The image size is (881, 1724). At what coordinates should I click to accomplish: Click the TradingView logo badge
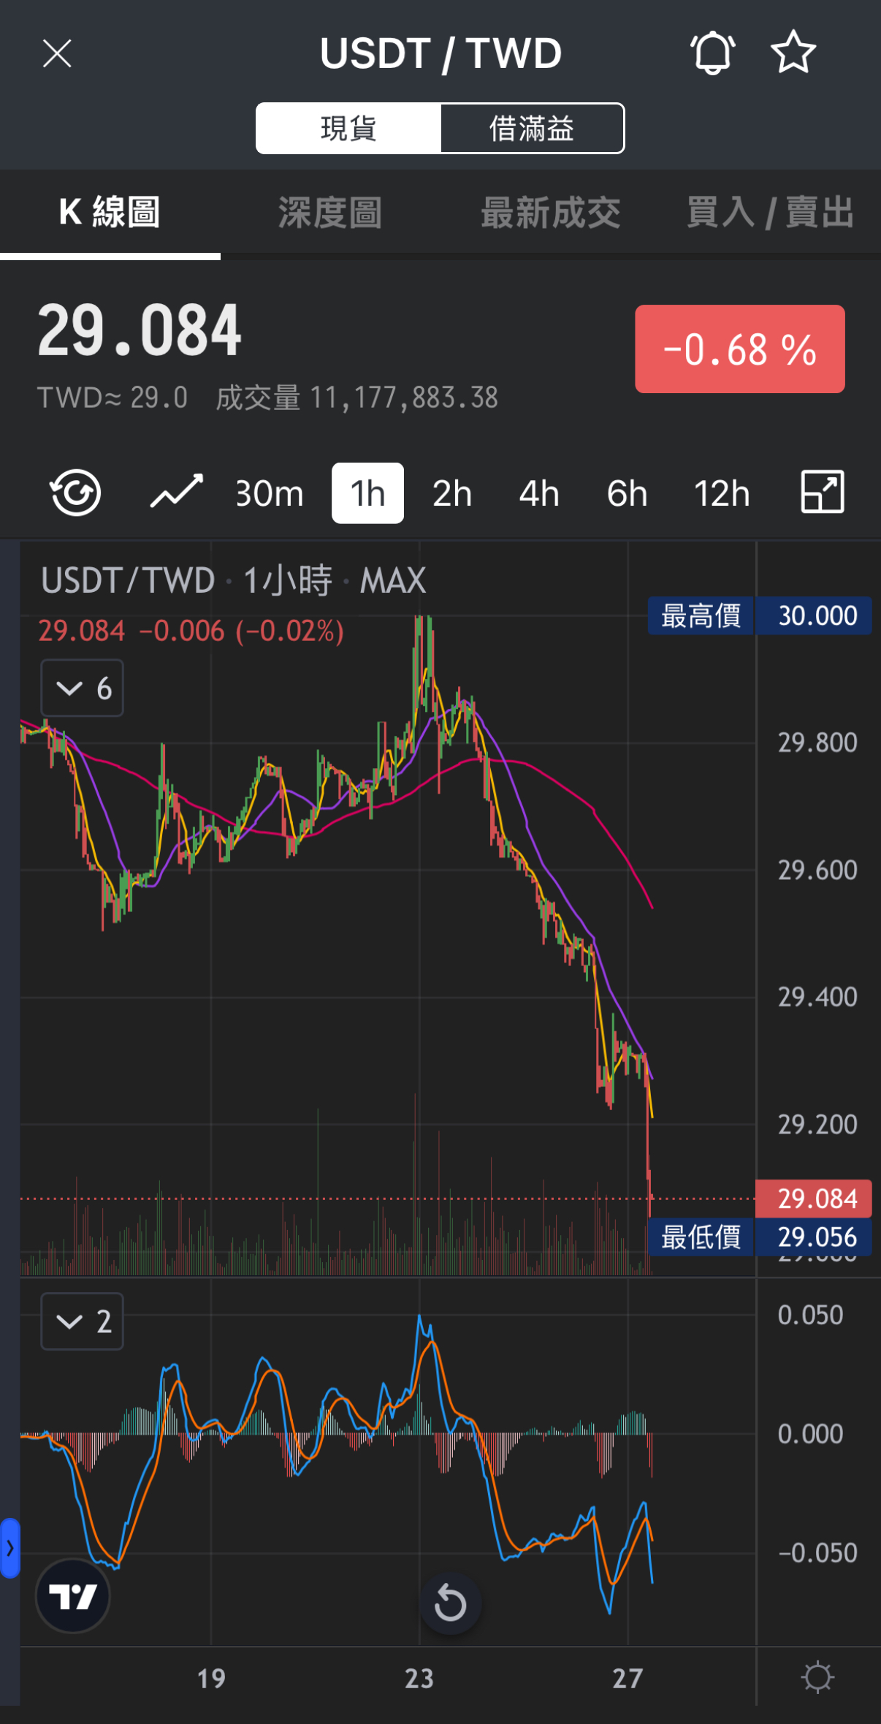click(73, 1597)
